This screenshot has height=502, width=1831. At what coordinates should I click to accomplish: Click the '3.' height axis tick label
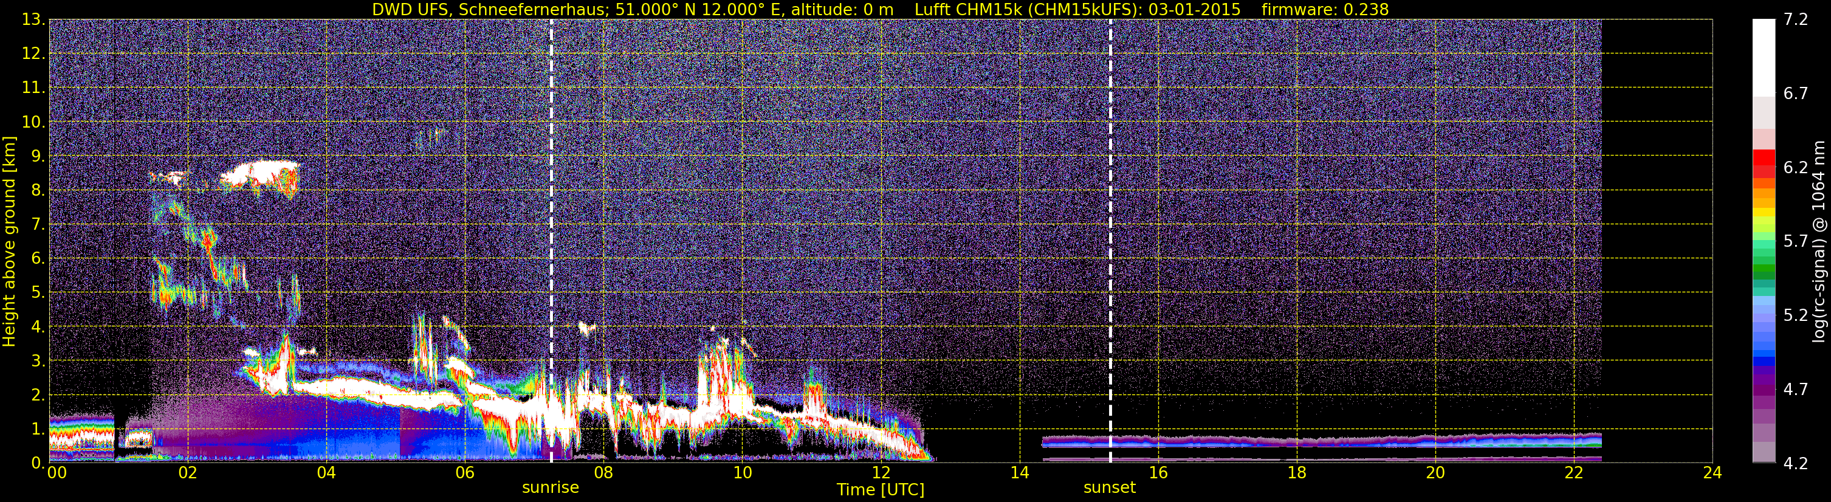click(38, 361)
